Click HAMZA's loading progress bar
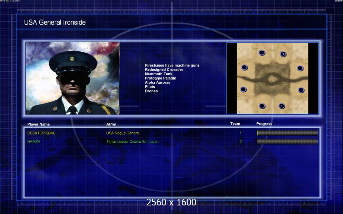Image resolution: width=343 pixels, height=214 pixels. 287,142
